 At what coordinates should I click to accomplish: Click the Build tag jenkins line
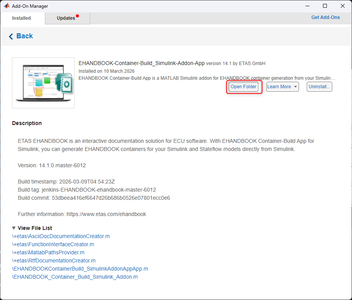tap(87, 190)
